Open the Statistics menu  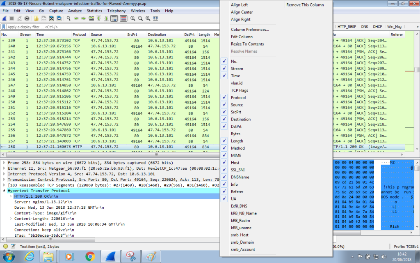pyautogui.click(x=94, y=11)
